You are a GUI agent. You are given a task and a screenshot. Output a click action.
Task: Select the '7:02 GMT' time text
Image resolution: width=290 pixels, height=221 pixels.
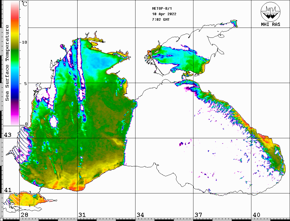point(161,19)
